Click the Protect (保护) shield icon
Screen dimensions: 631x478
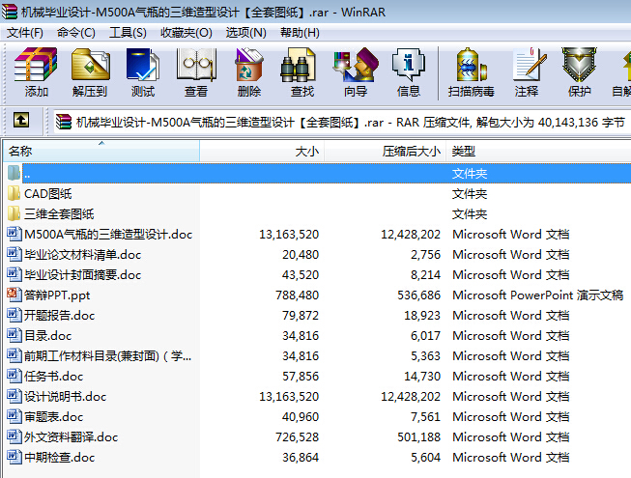click(x=579, y=65)
